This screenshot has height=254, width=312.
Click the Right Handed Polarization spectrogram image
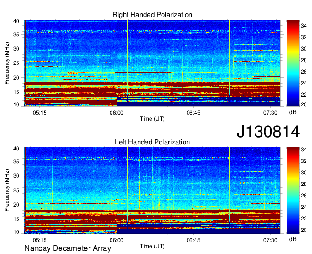(x=152, y=63)
